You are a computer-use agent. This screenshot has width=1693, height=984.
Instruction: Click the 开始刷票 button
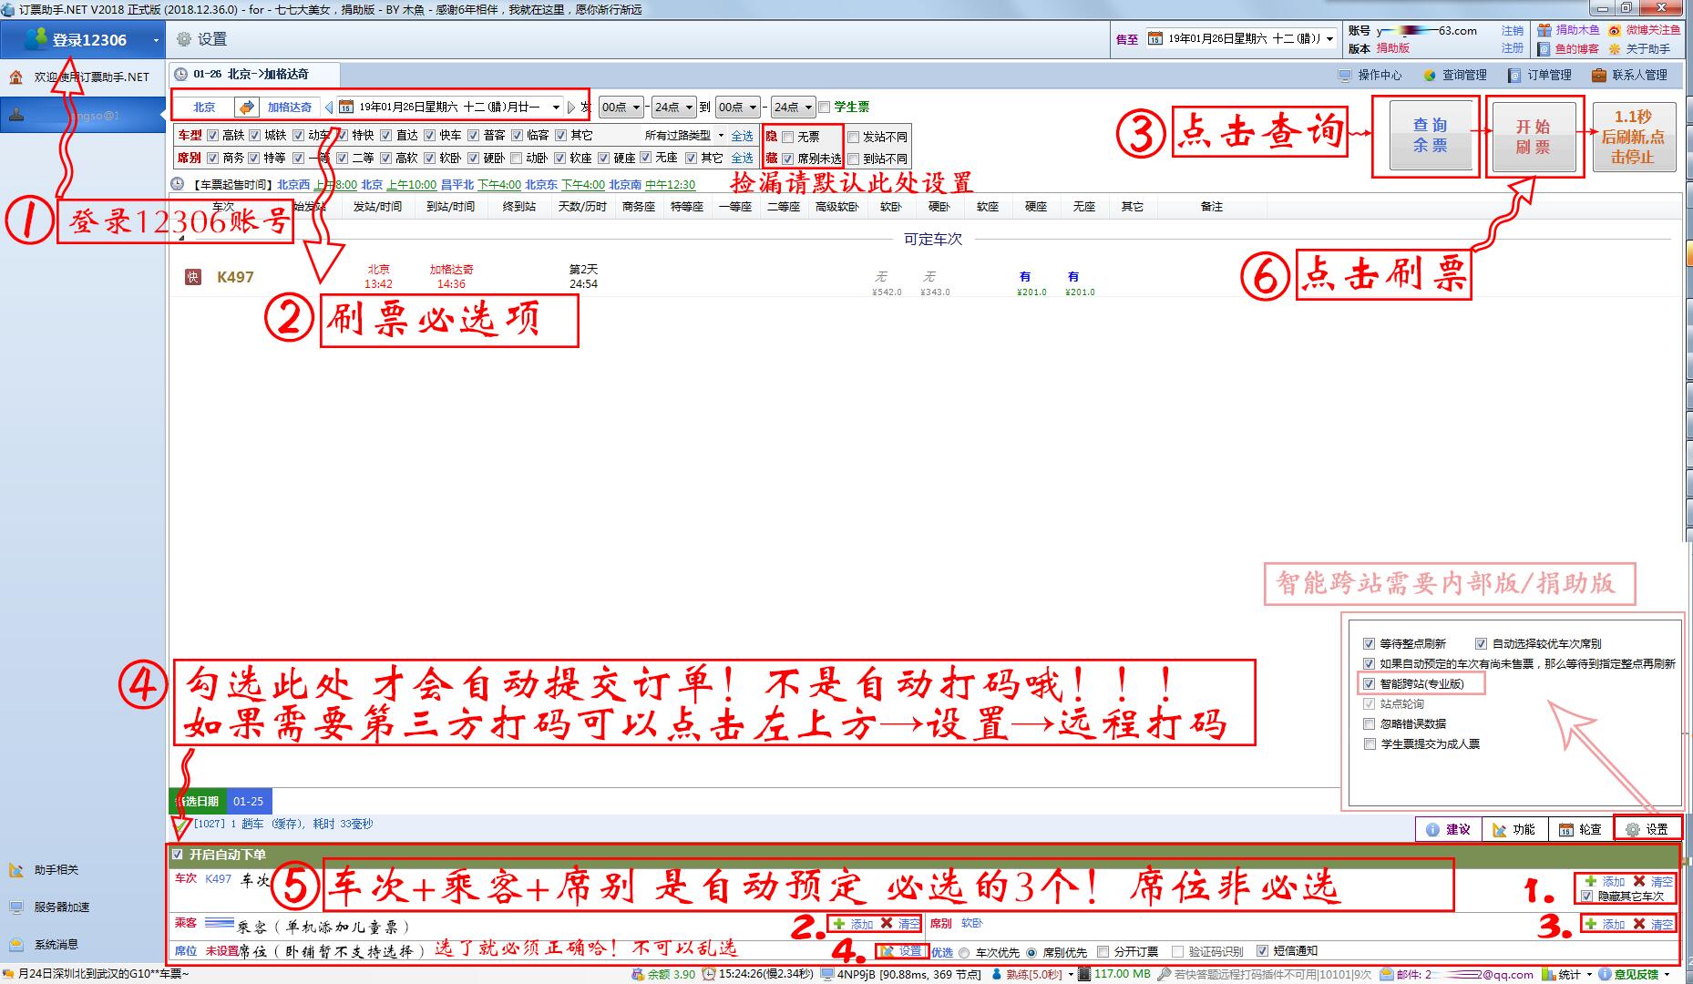(x=1533, y=136)
